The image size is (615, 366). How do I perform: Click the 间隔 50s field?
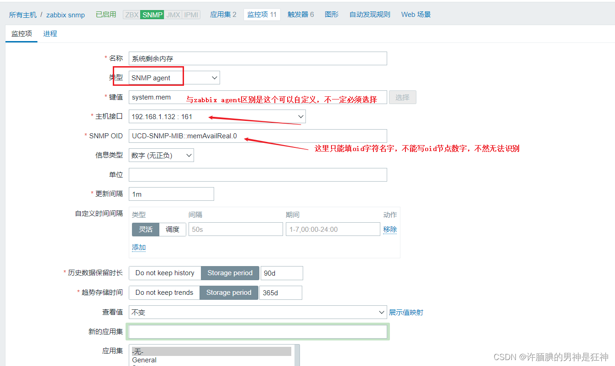[x=236, y=229]
